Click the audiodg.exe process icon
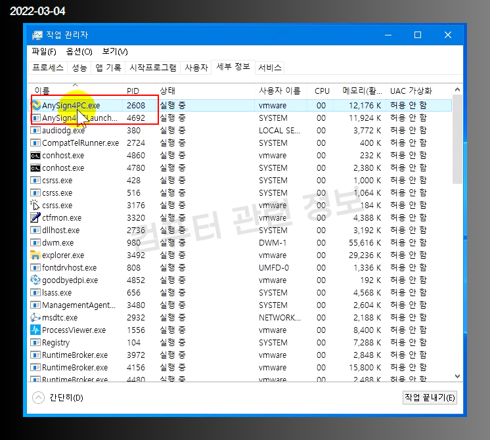490x440 pixels. [35, 130]
